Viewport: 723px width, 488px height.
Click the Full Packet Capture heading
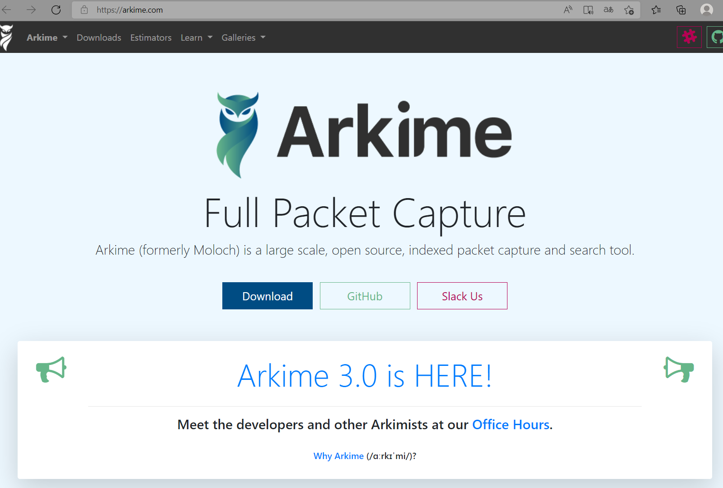point(365,213)
